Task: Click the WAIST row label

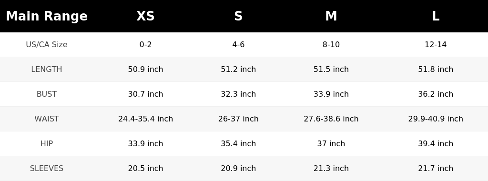Action: tap(47, 119)
